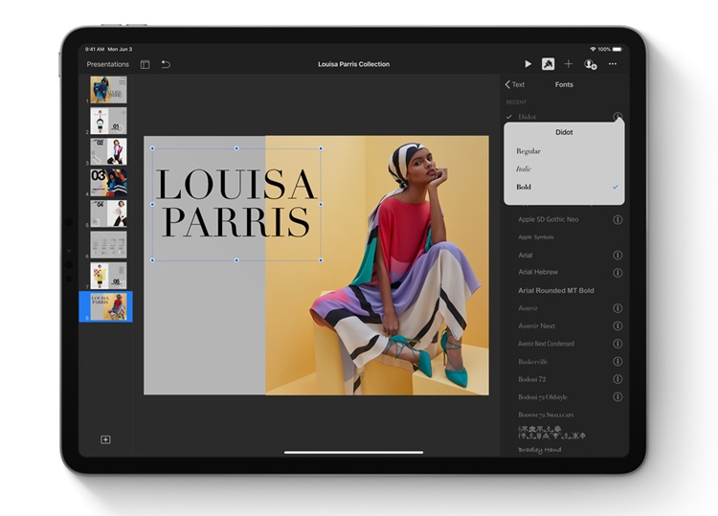
Task: Select Bodoni Ornaments font
Action: [551, 432]
